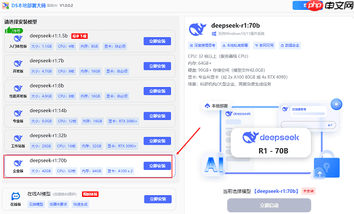
Task: Click the CPU: 16核 tag
Action: click(x=66, y=146)
